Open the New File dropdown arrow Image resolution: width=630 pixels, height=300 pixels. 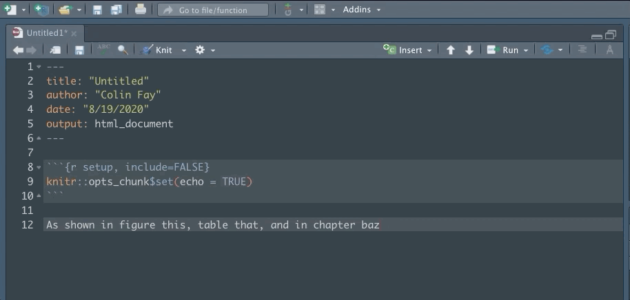click(x=23, y=10)
